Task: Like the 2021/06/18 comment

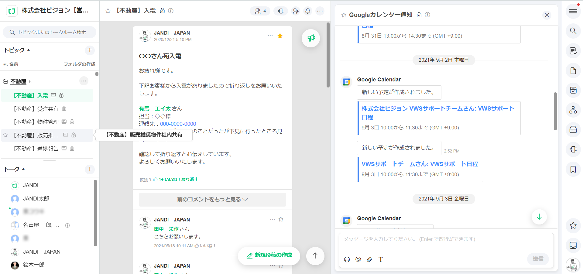Action: (x=205, y=246)
